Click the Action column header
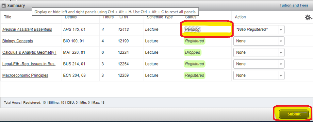313x122 pixels. (240, 17)
